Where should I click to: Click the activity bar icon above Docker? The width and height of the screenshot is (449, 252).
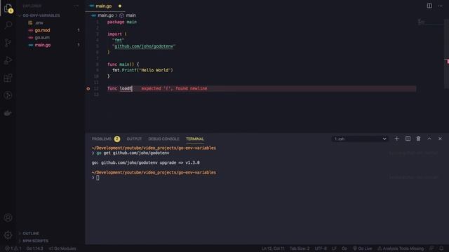tap(8, 95)
